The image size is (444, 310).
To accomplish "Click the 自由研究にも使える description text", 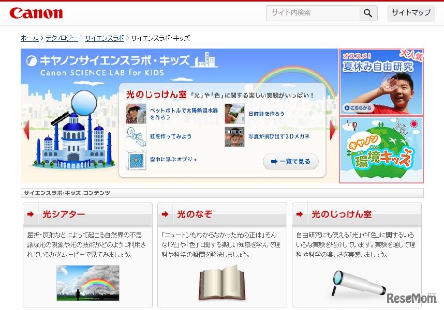I will [x=356, y=245].
